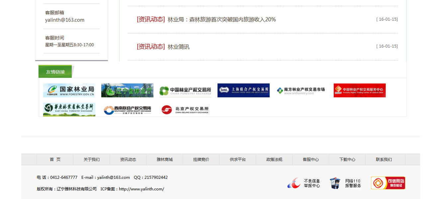Go to 首页 in footer navigation
Image resolution: width=442 pixels, height=199 pixels.
[55, 160]
